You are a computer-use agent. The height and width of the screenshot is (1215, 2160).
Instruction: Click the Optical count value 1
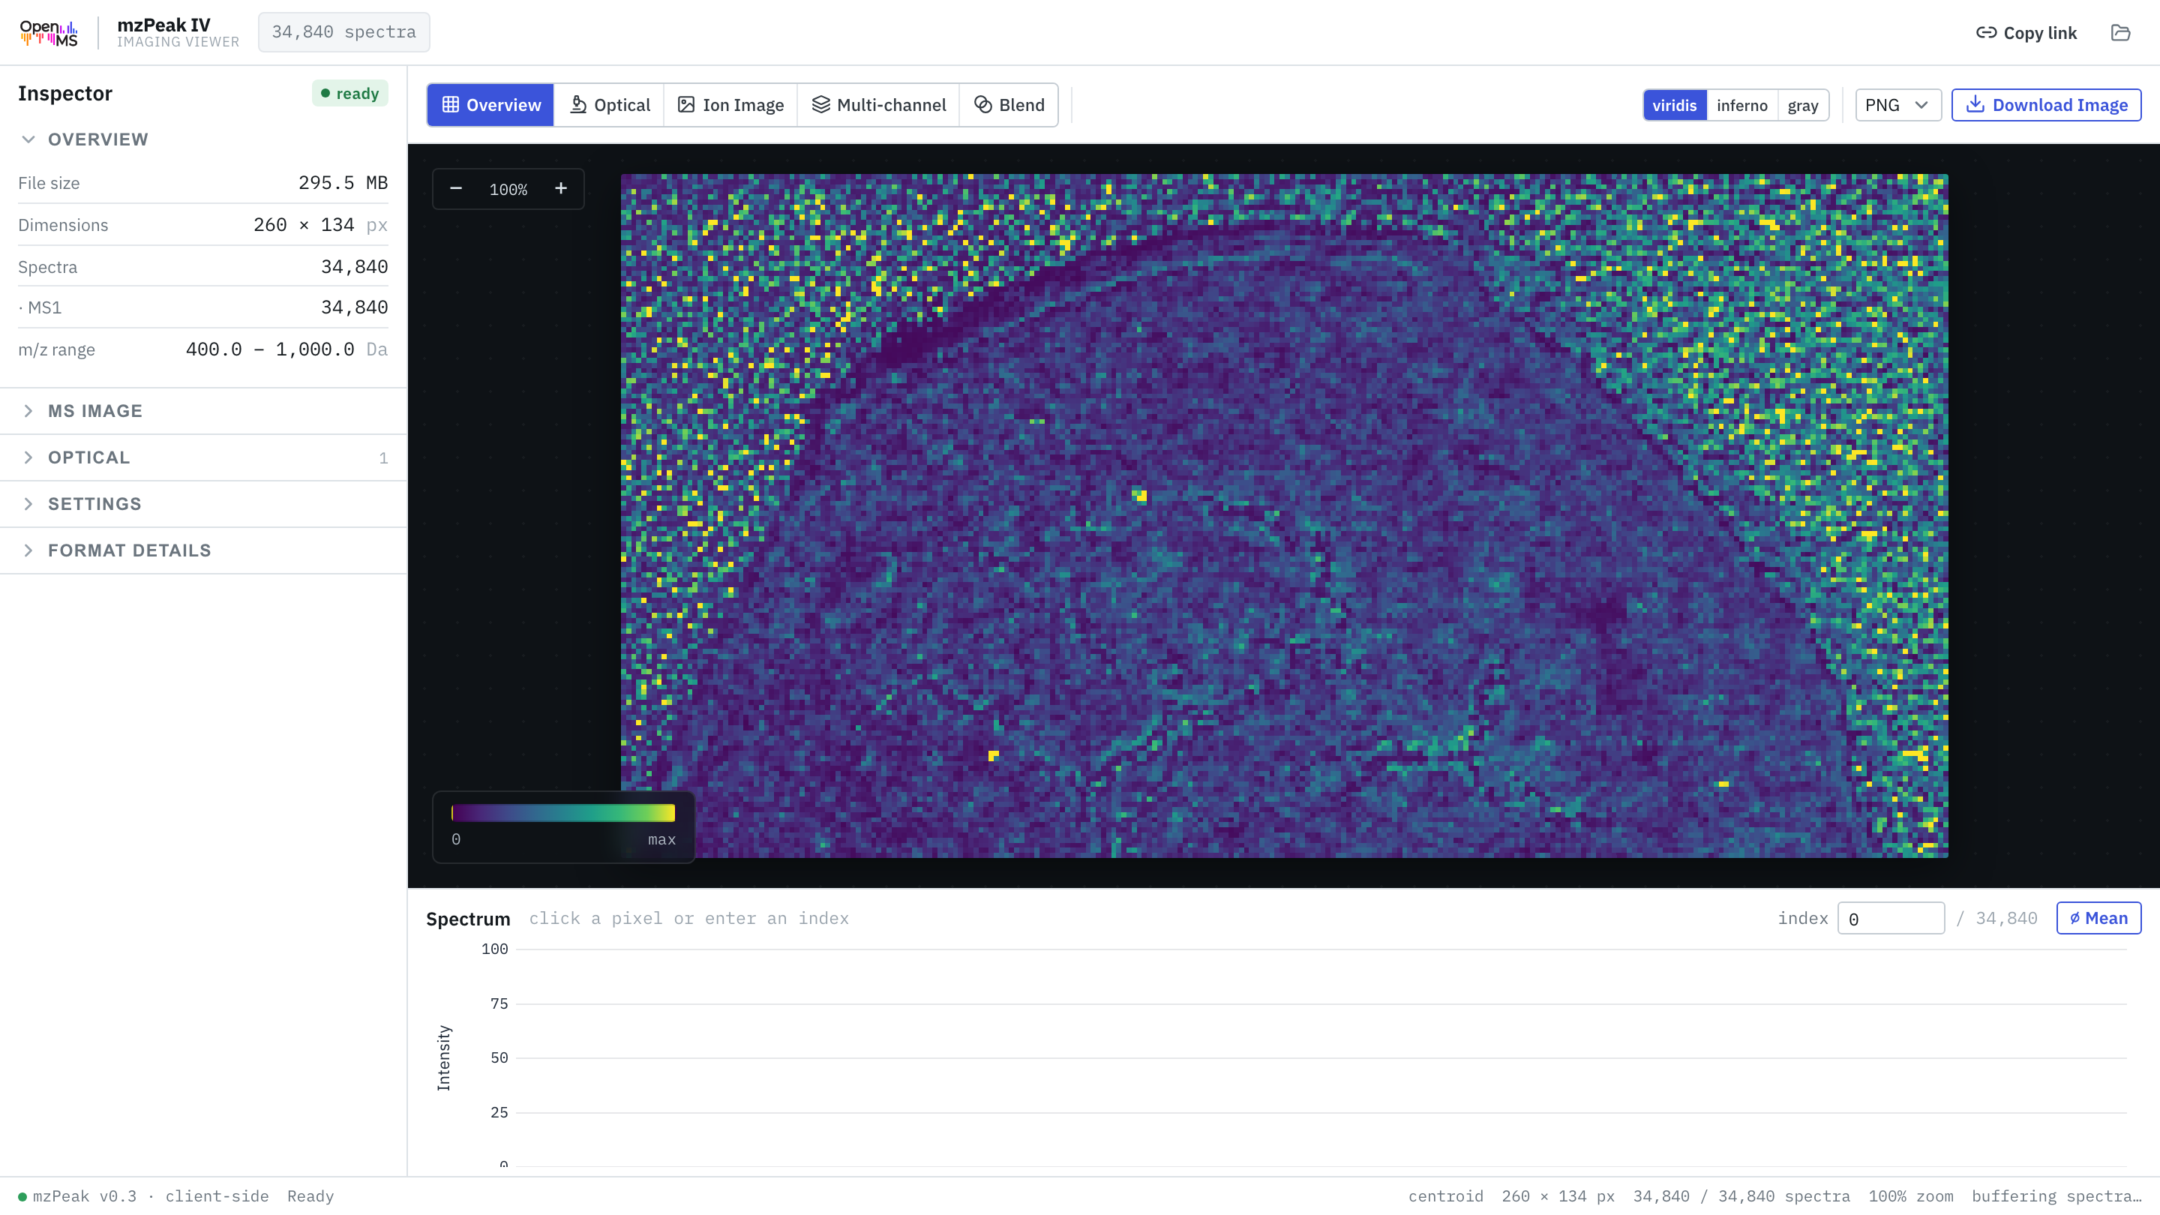pyautogui.click(x=383, y=457)
